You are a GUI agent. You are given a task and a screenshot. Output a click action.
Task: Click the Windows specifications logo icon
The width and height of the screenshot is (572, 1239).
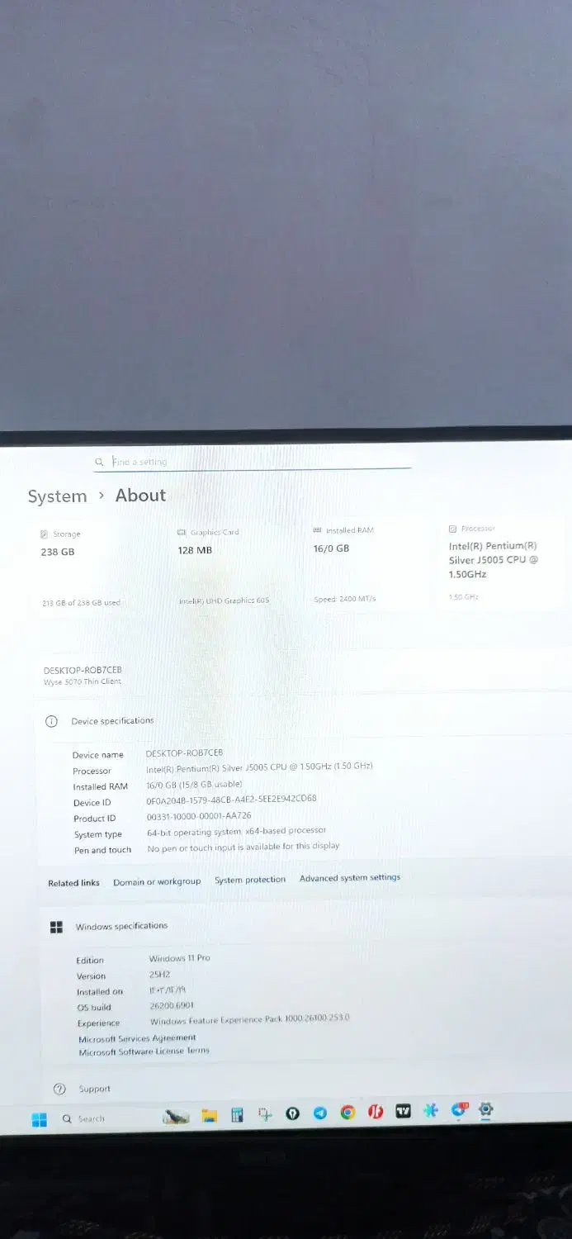[x=56, y=928]
